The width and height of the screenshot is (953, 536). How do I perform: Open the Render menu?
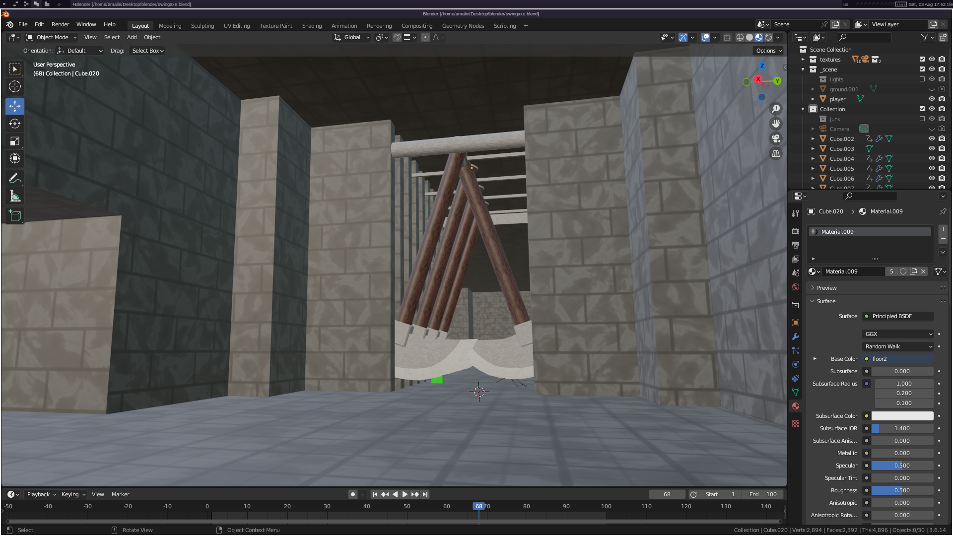tap(60, 24)
